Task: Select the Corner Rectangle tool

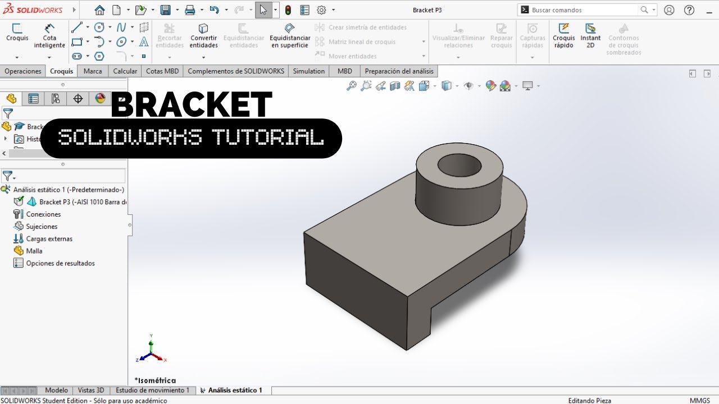Action: tap(77, 42)
